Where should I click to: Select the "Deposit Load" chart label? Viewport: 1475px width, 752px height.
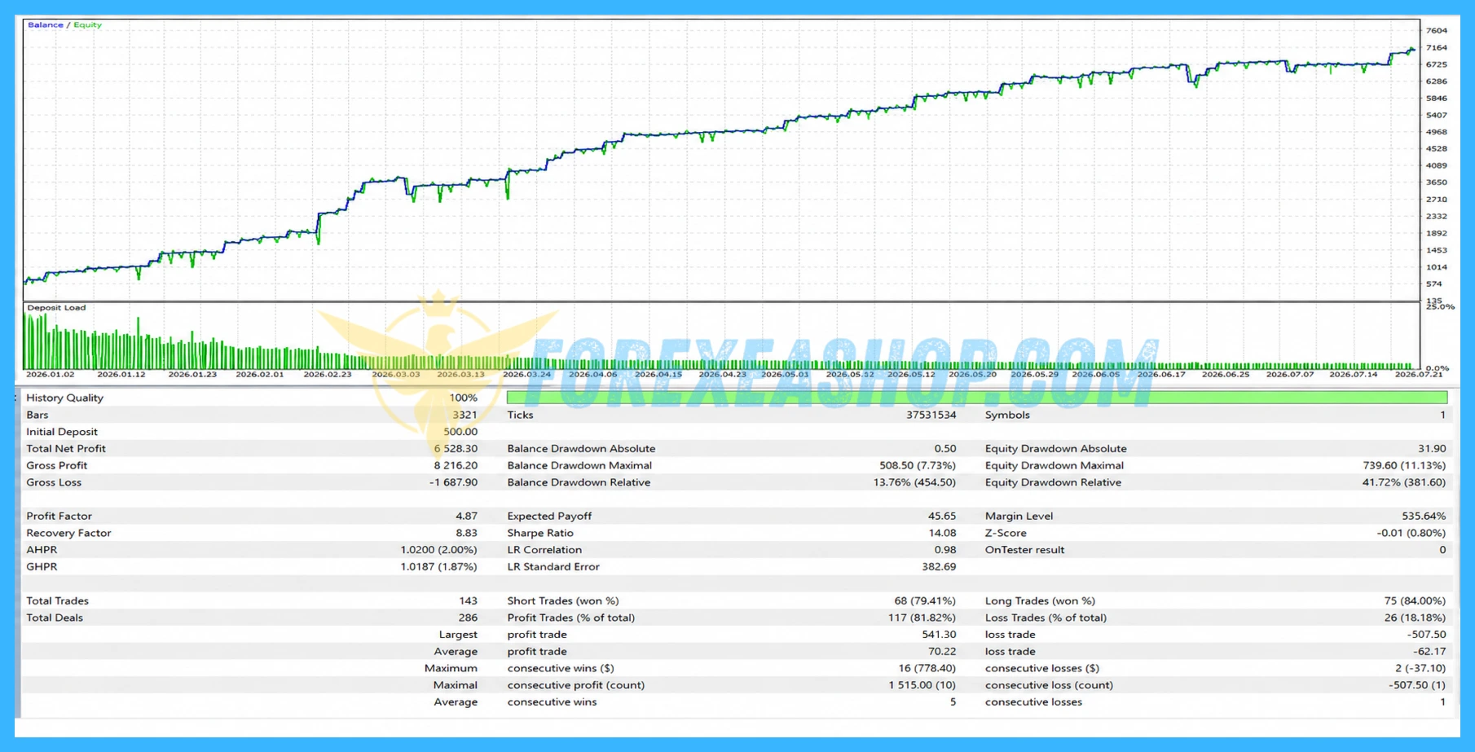click(x=56, y=308)
